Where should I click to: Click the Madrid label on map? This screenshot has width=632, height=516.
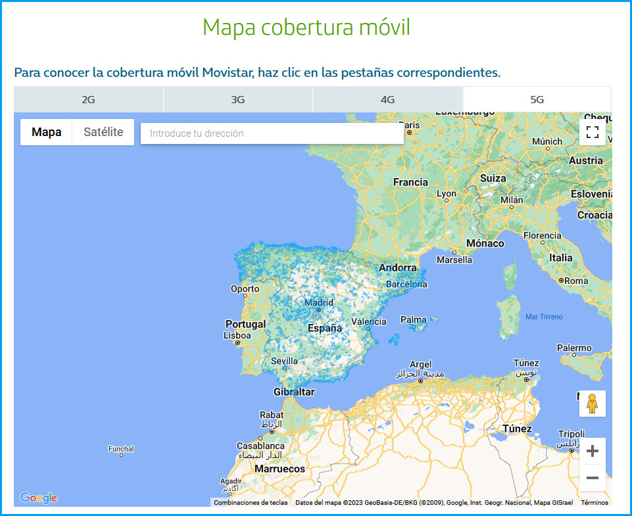click(x=319, y=302)
